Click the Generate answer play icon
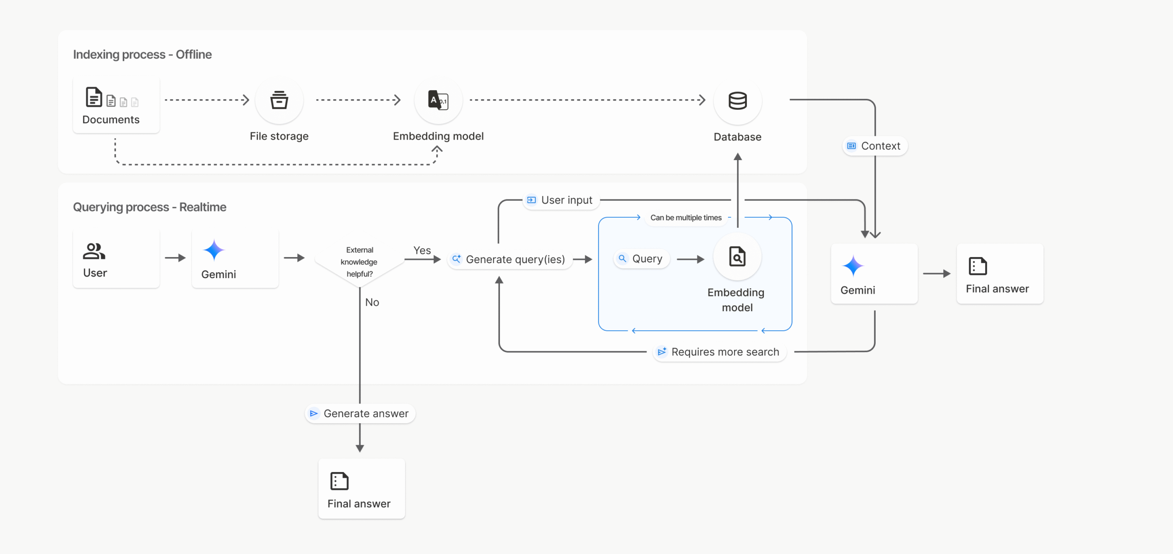1173x554 pixels. point(314,414)
